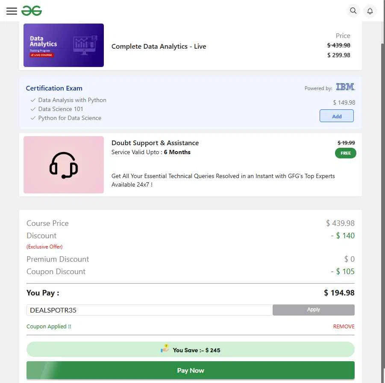The image size is (385, 383).
Task: Click 'Python for Data Science' item
Action: 70,118
